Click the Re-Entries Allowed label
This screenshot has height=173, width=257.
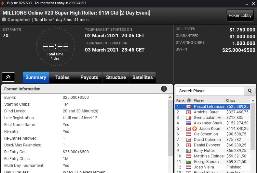tap(21, 138)
